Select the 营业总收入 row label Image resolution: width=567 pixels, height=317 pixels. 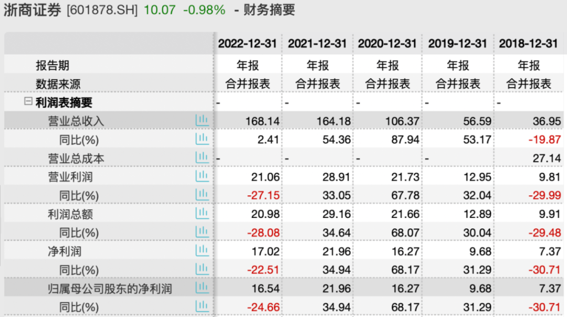[x=76, y=121]
